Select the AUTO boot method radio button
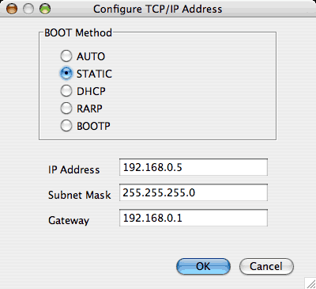316x289 pixels. (66, 56)
